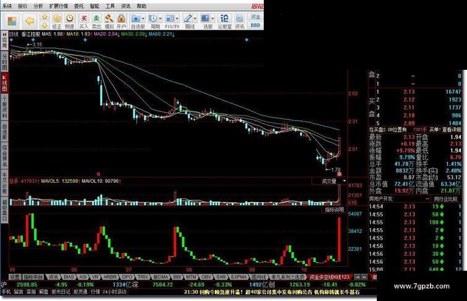The height and width of the screenshot is (301, 467).
Task: Open the 论股堂 forum icon
Action: (x=225, y=21)
